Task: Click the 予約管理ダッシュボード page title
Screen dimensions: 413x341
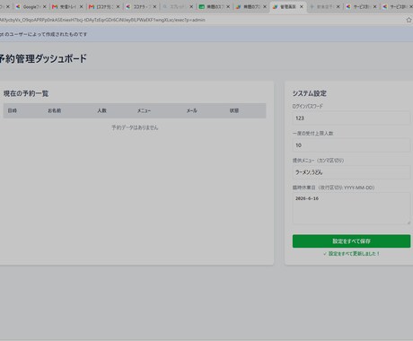Action: pyautogui.click(x=43, y=58)
